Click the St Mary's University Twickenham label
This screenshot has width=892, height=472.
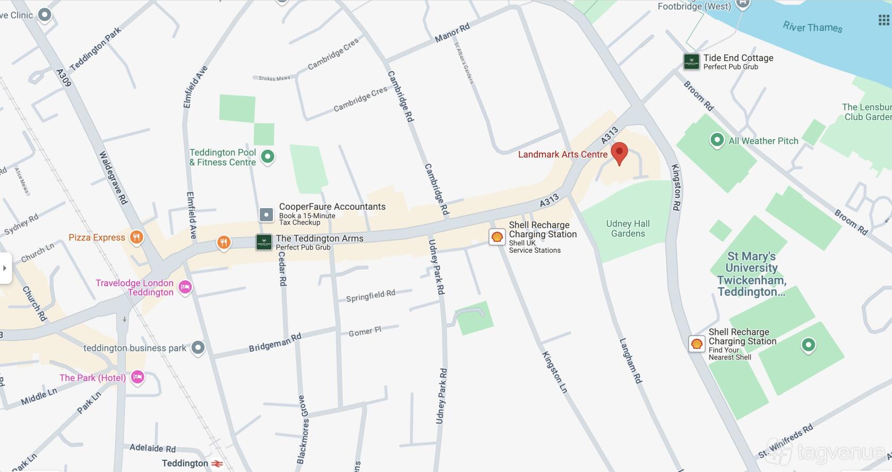[x=751, y=274]
